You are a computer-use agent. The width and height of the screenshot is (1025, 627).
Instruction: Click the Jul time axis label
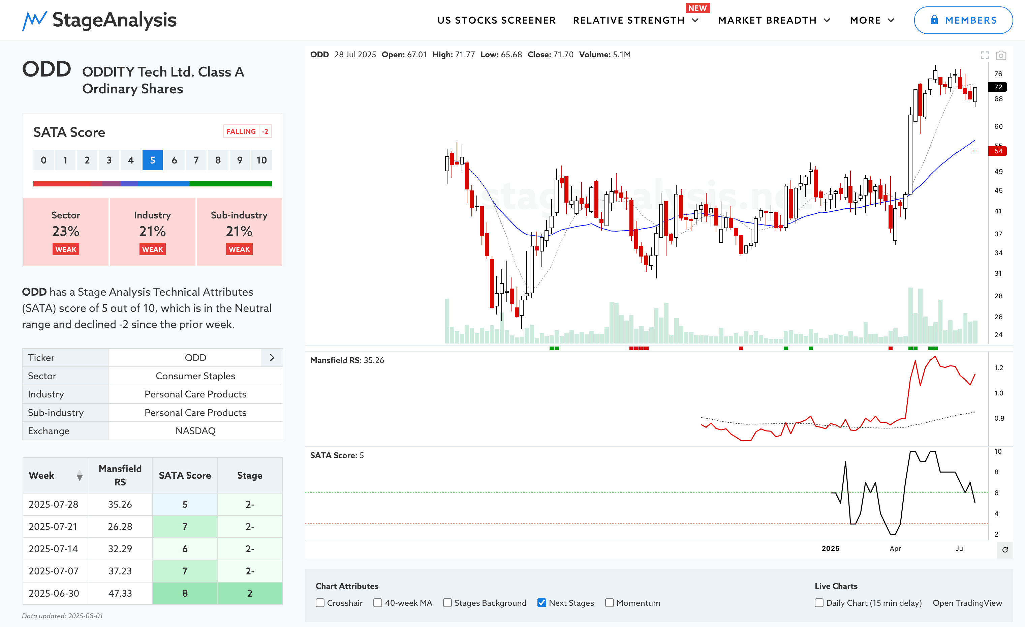pos(960,548)
